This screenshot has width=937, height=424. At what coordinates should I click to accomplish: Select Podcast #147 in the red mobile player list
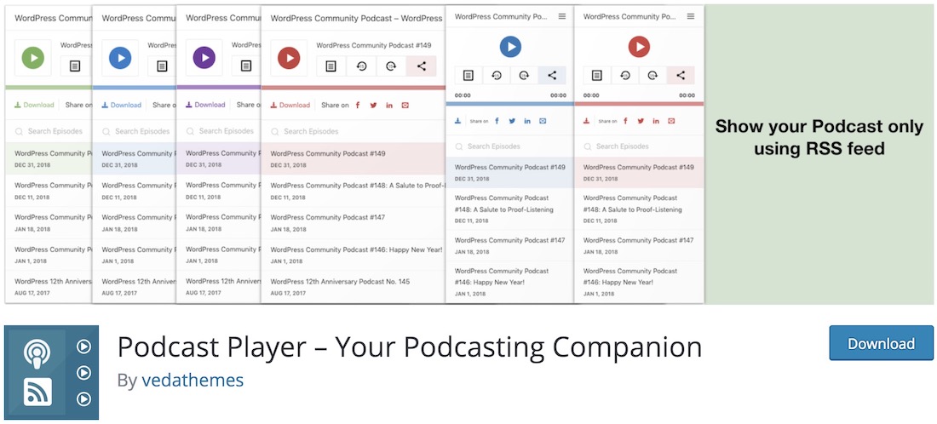(639, 245)
